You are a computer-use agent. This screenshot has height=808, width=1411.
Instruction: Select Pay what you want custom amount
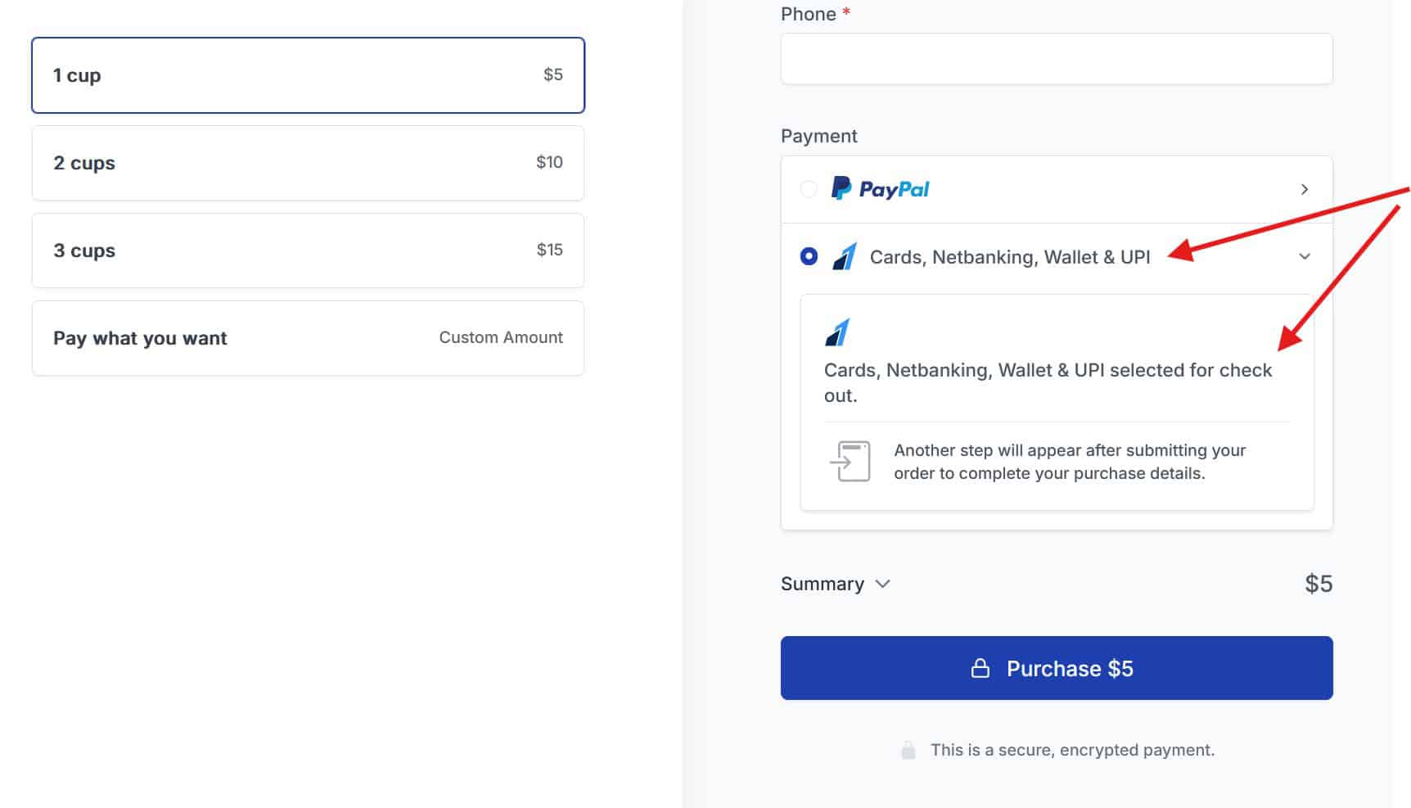point(308,338)
